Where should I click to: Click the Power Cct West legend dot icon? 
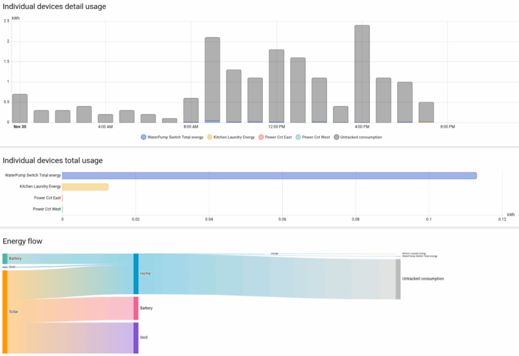298,137
